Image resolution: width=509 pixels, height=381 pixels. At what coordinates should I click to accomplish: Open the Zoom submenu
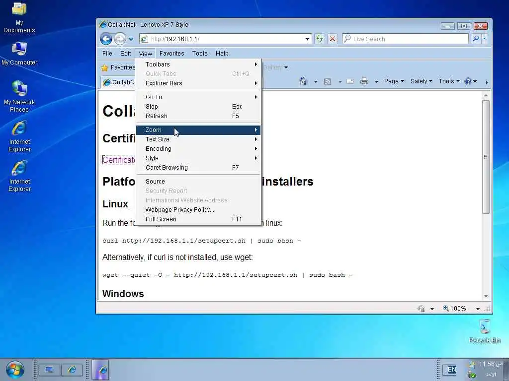tap(198, 130)
